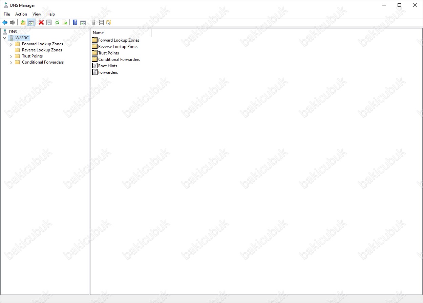Click the Up one level folder icon

pyautogui.click(x=23, y=23)
